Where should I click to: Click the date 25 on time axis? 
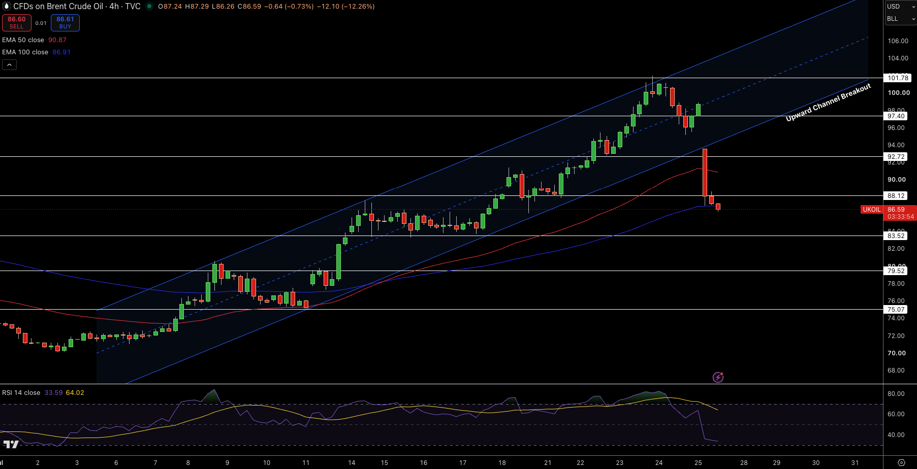pos(698,463)
